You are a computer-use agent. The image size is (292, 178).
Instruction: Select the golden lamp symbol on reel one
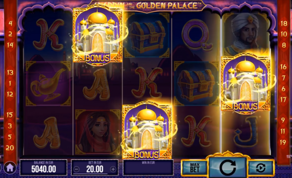click(x=48, y=84)
